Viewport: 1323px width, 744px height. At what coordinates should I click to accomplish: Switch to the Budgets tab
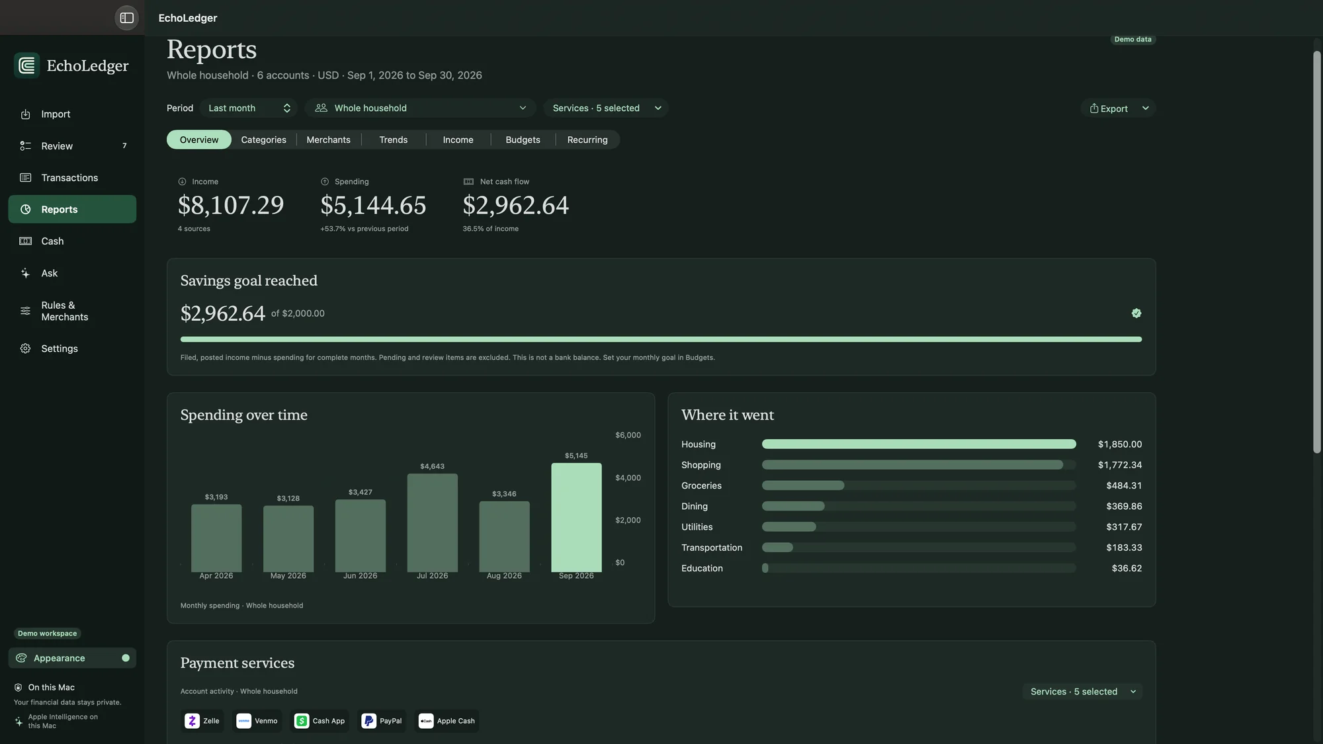pyautogui.click(x=523, y=140)
